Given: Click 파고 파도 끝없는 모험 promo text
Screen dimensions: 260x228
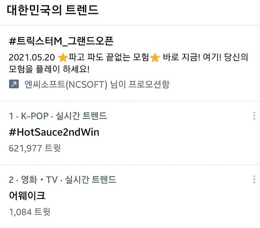Looking at the screenshot, I should point(109,57).
